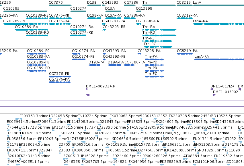The image size is (244, 166).
Task: Select the Trn-RD transcript model
Action: [159, 35]
